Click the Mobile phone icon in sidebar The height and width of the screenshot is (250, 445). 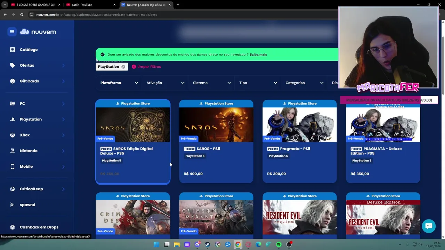(x=13, y=166)
